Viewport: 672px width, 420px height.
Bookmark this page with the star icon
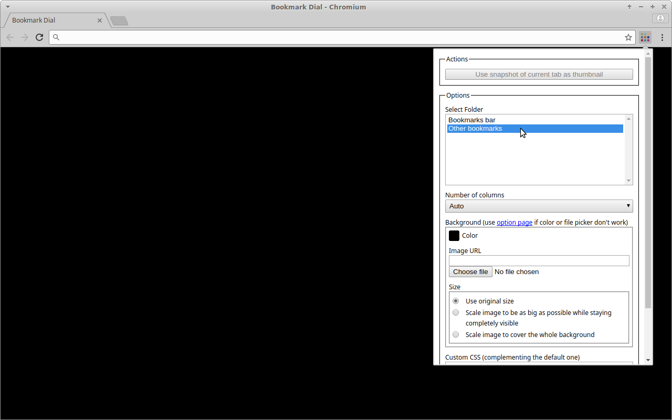click(x=628, y=37)
